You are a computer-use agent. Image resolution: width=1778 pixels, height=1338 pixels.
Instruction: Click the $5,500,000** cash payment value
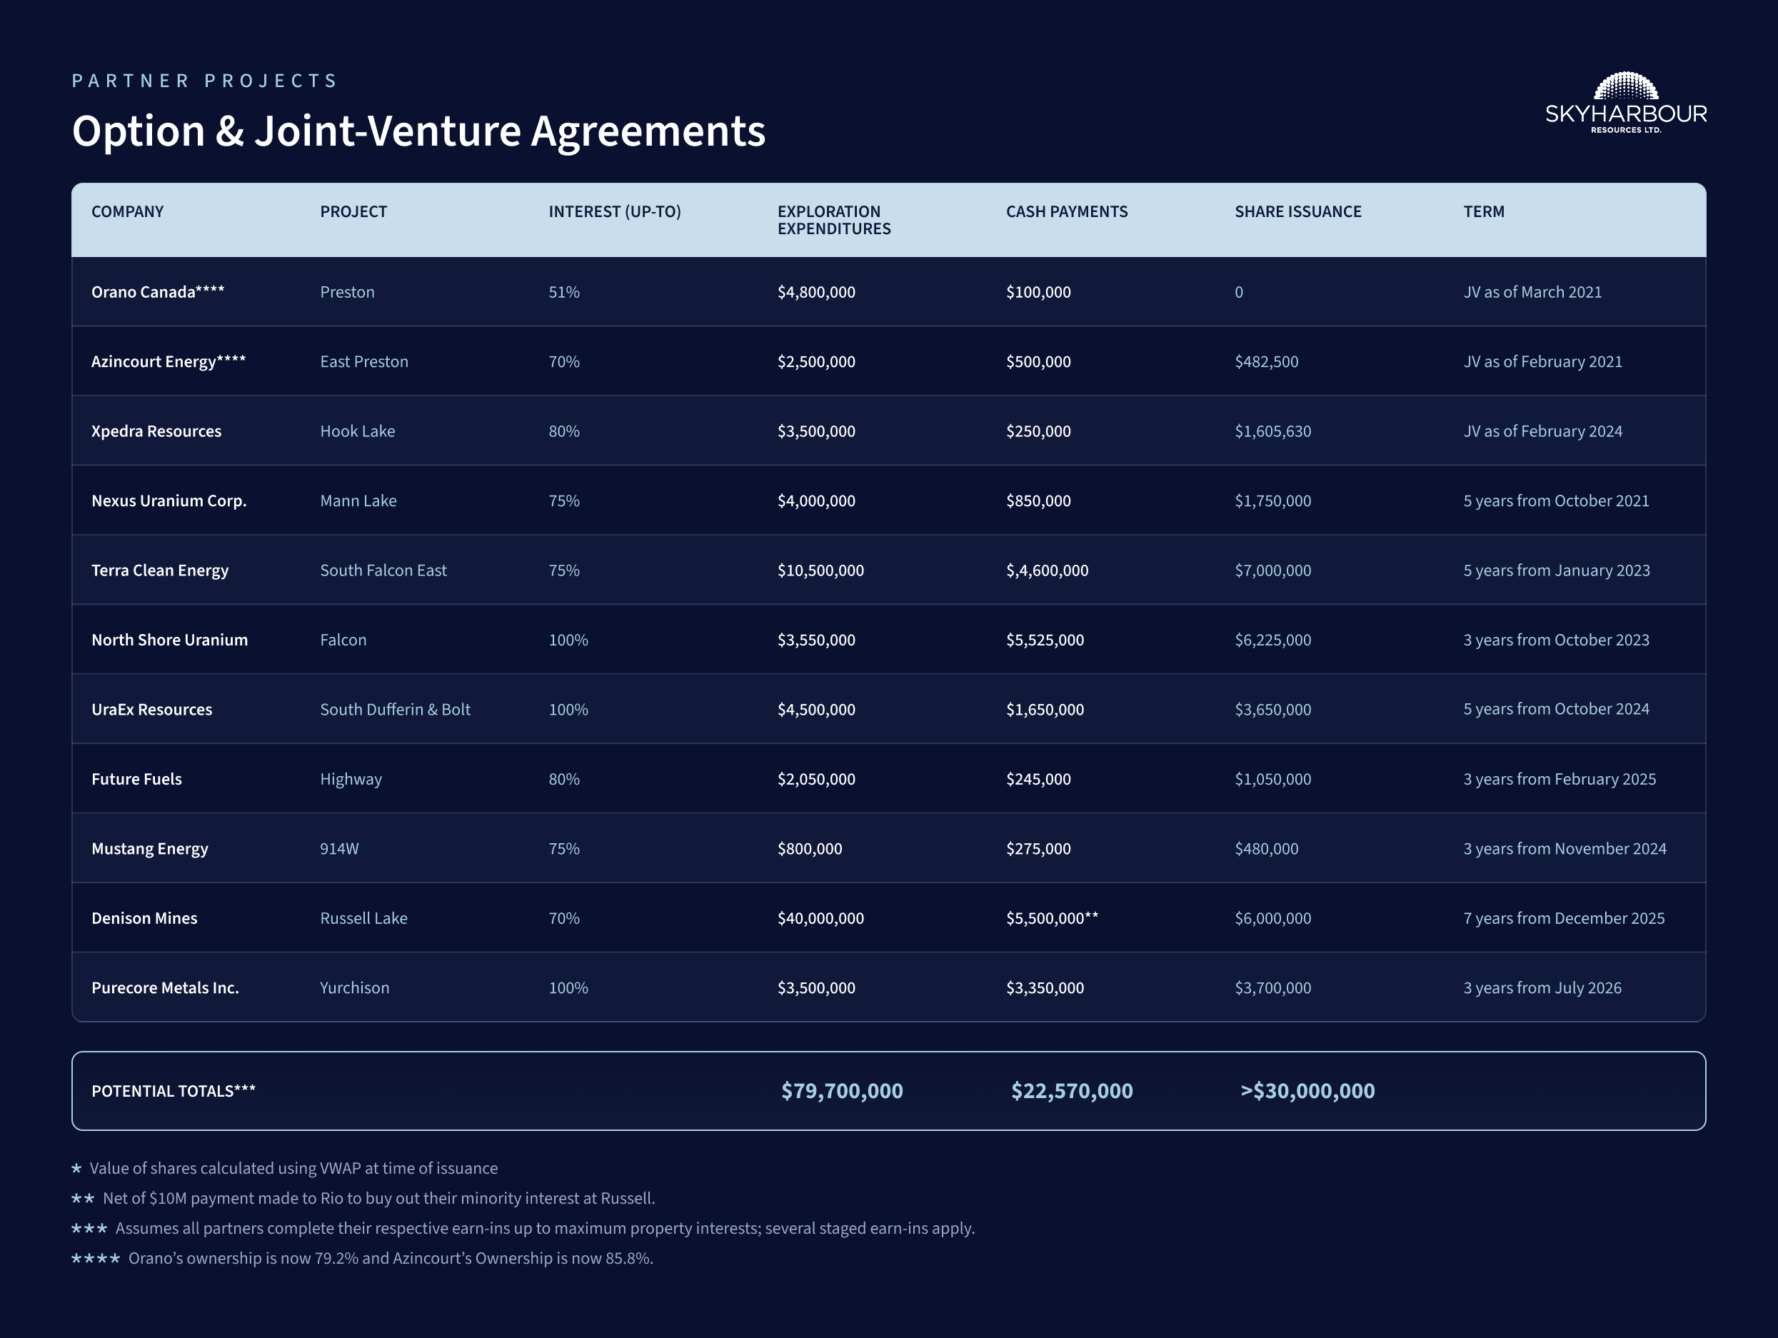tap(1051, 917)
